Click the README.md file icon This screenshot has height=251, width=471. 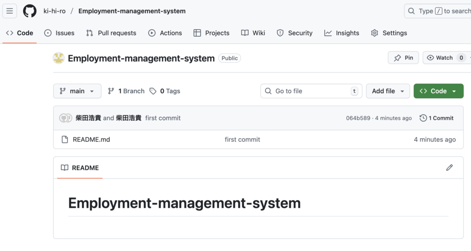(65, 139)
